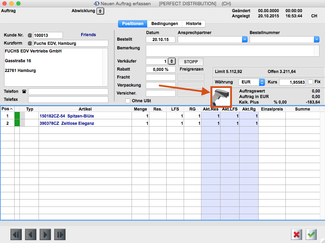The image size is (325, 243).
Task: Switch to the Bedingungen tab
Action: 165,24
